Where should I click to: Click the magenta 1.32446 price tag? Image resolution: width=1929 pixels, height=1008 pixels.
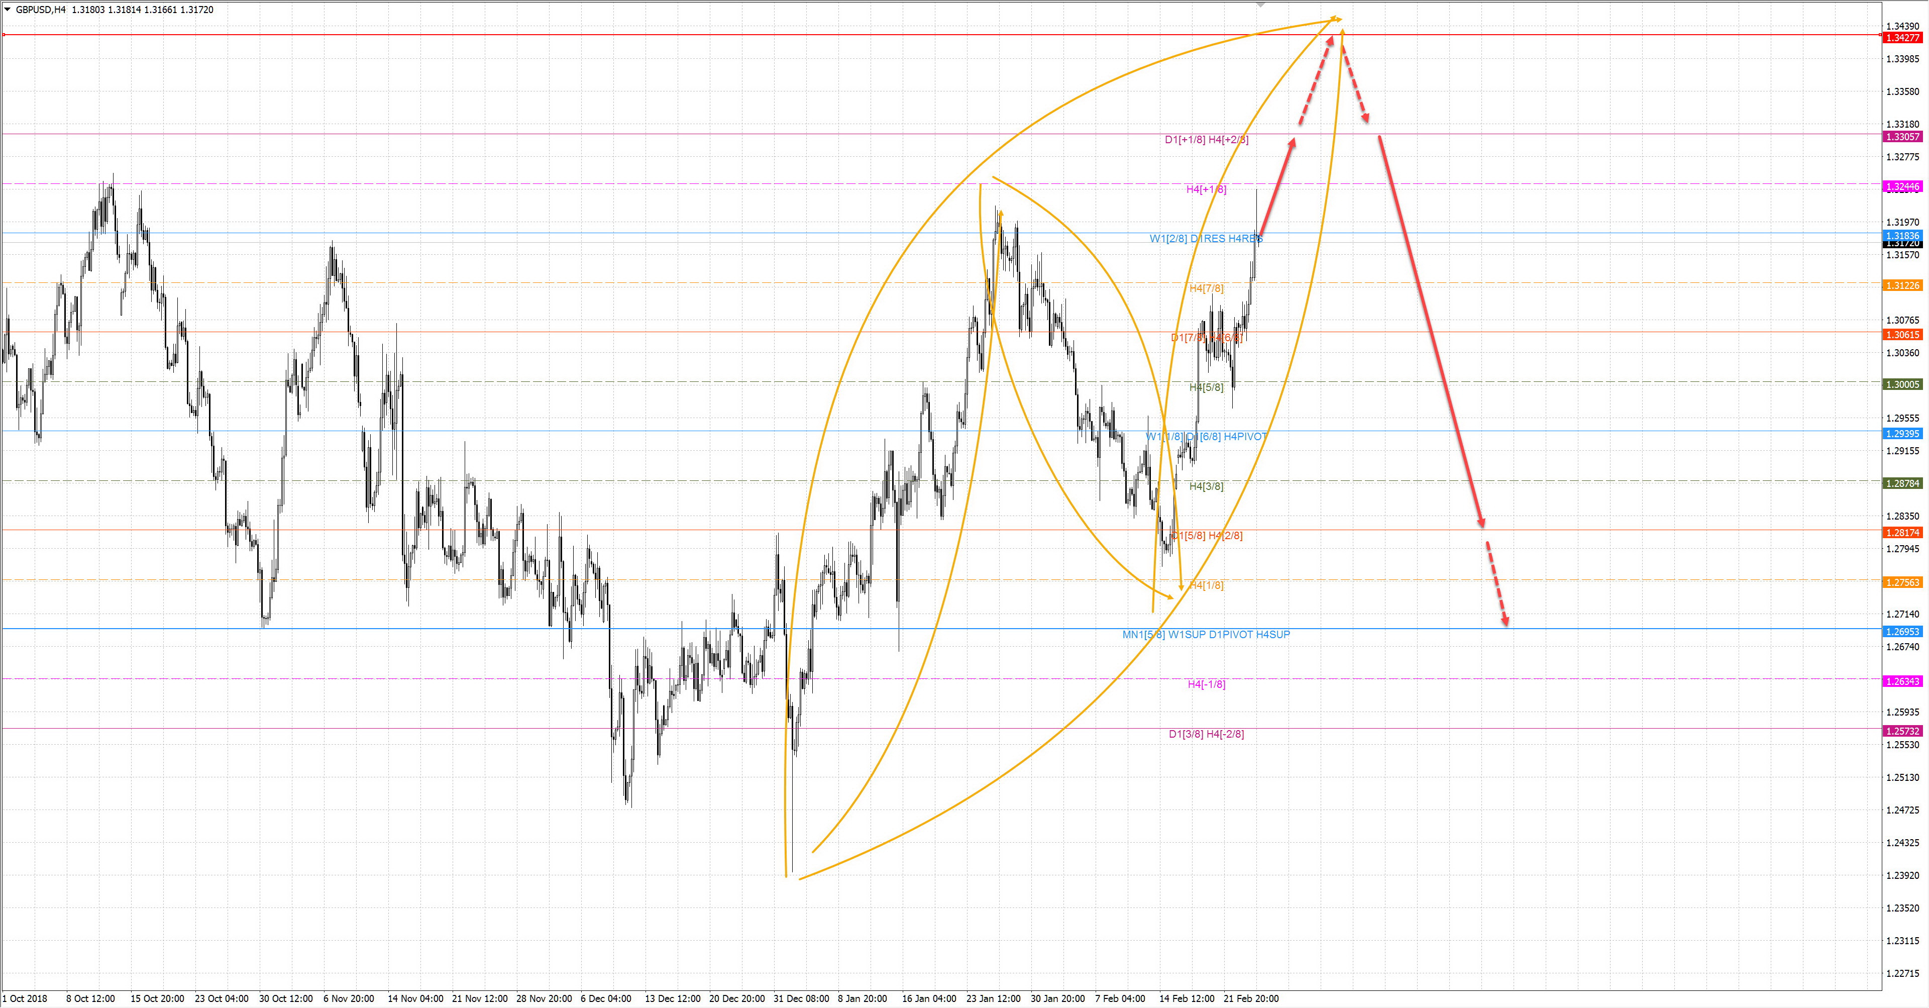[1902, 186]
